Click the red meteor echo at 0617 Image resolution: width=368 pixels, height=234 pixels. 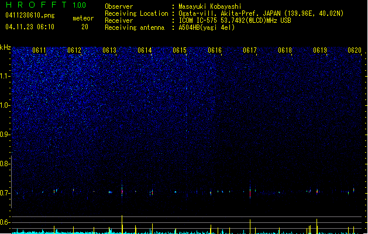(250, 192)
